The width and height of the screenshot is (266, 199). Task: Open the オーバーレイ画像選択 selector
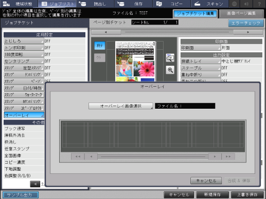pos(120,106)
